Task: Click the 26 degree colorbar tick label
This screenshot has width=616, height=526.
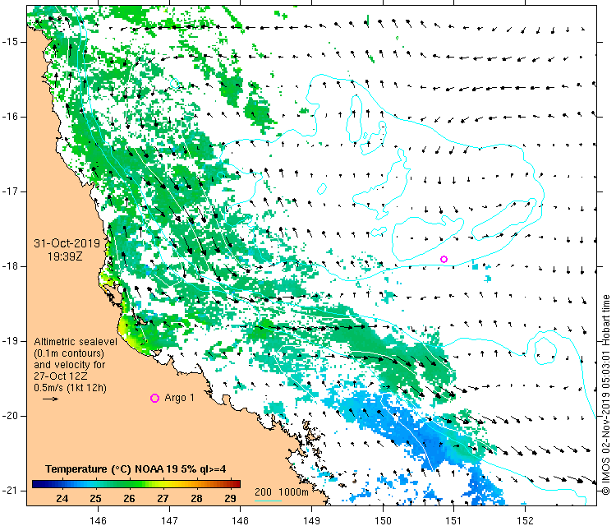Action: click(129, 499)
